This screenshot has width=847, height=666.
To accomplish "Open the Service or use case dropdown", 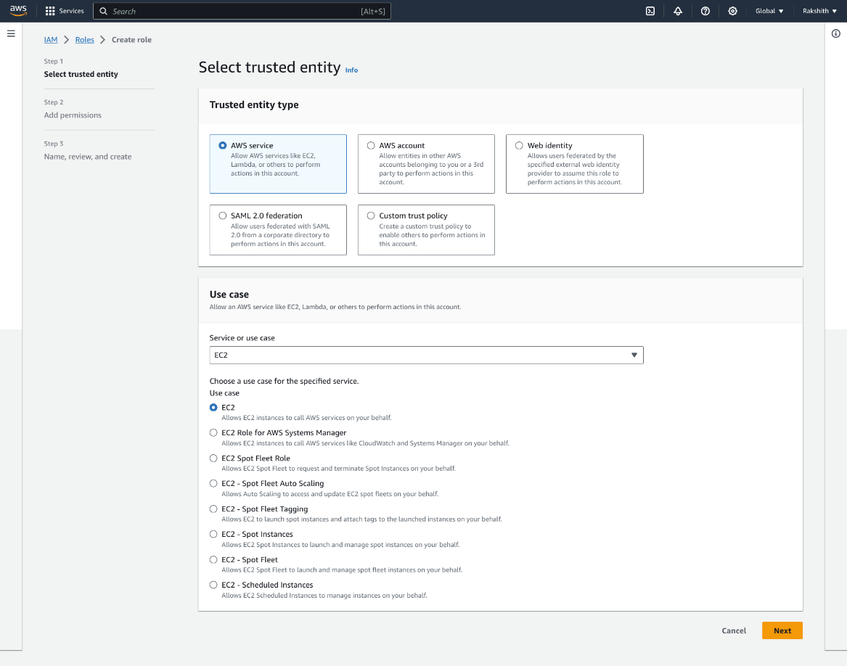I will (x=426, y=355).
